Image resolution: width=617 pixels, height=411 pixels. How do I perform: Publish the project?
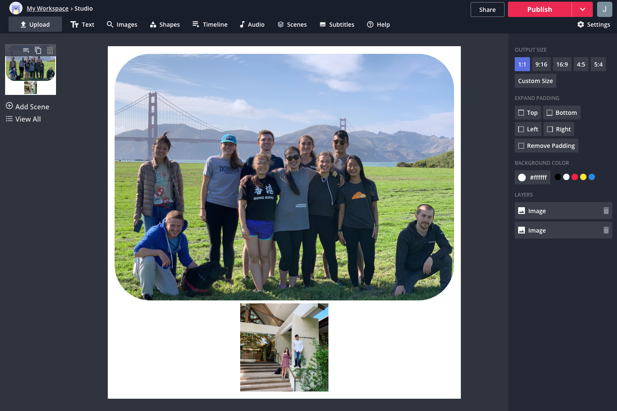(x=540, y=9)
